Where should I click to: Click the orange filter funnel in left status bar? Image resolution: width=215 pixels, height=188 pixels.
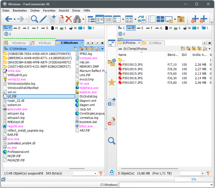[101, 173]
